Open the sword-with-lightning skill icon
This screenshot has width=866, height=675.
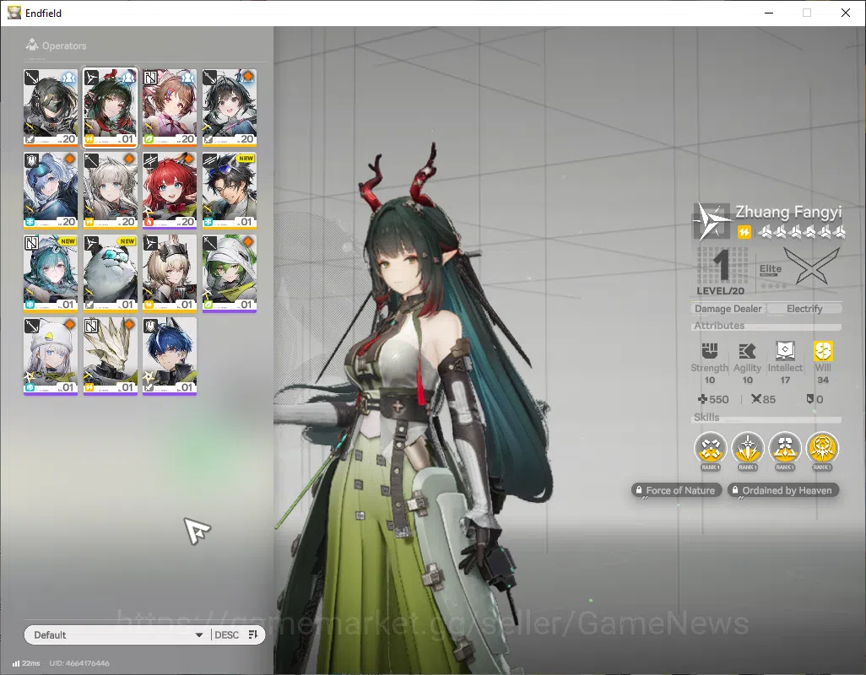[x=747, y=448]
